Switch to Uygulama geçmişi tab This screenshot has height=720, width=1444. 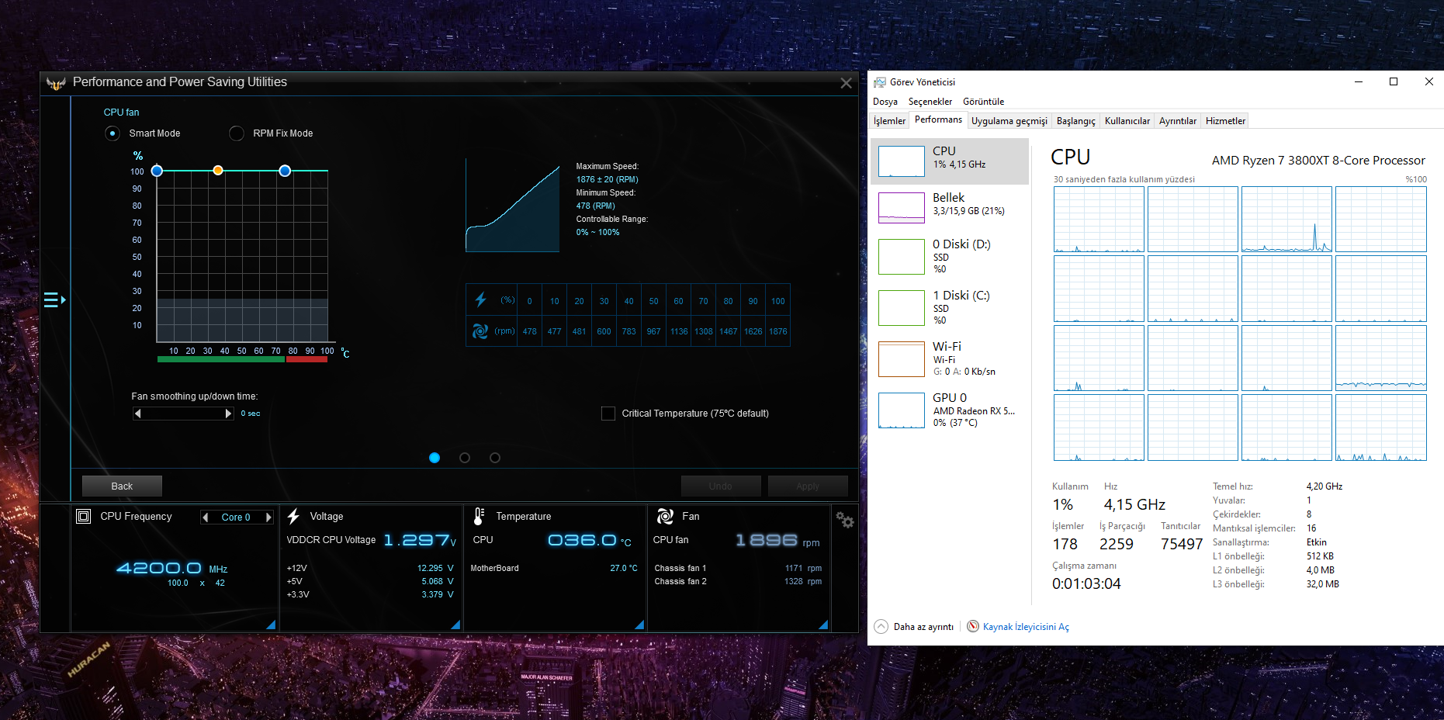1009,121
